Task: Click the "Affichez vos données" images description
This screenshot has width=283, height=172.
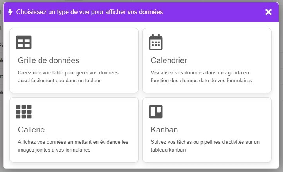Action: click(x=73, y=146)
